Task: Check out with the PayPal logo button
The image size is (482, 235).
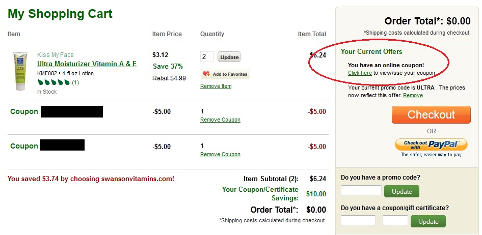Action: (x=431, y=144)
